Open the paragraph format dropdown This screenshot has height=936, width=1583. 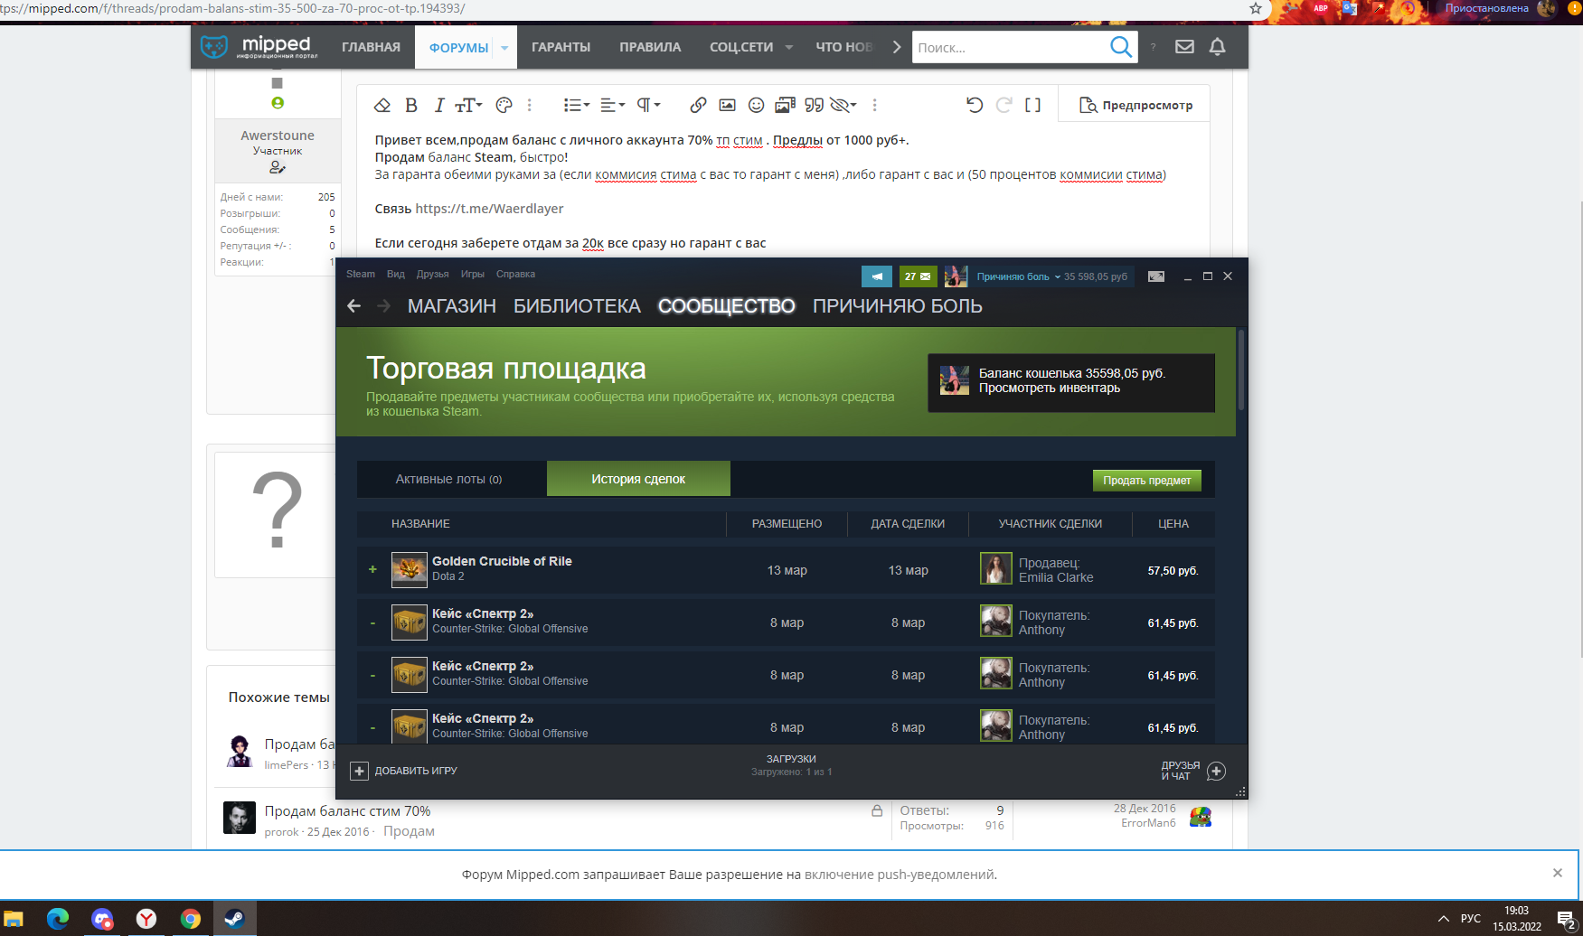pos(648,106)
